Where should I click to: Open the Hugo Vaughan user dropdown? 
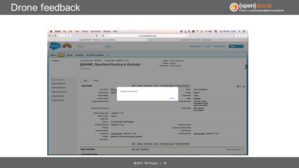(196, 46)
